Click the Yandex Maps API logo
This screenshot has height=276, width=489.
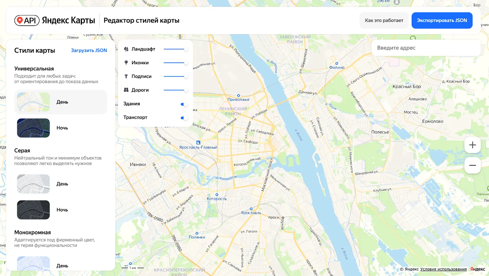(55, 21)
